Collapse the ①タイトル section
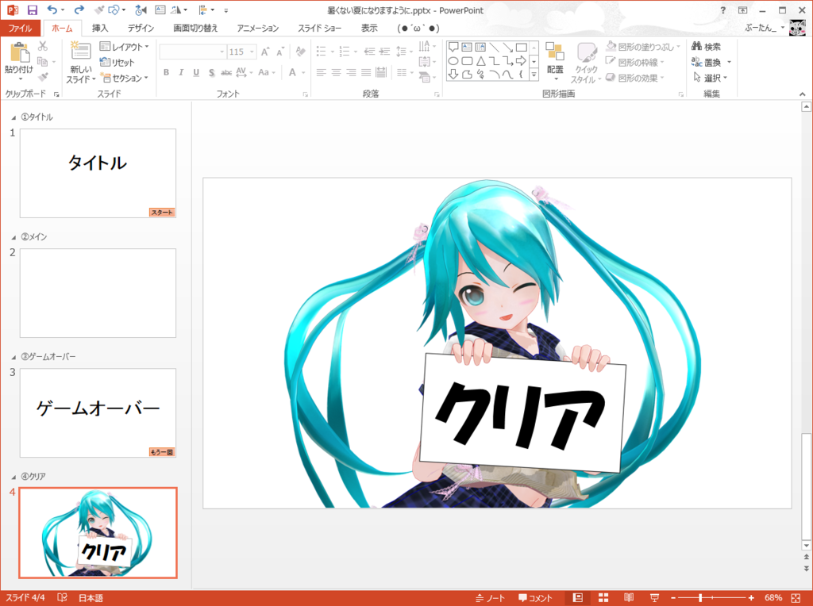 tap(13, 117)
